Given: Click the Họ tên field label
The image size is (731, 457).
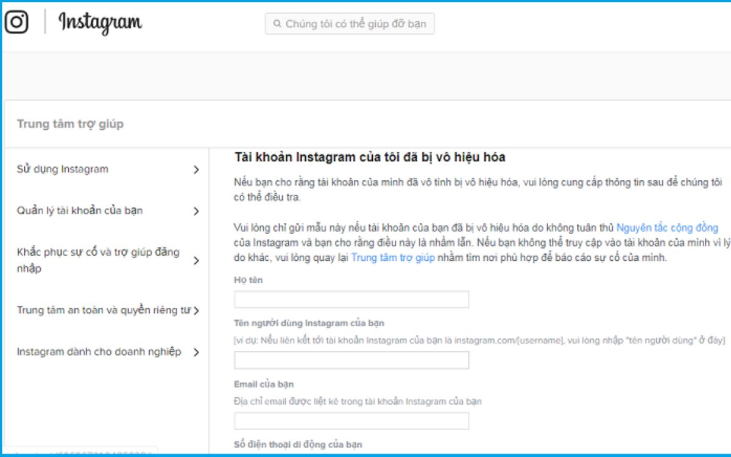Looking at the screenshot, I should coord(248,280).
